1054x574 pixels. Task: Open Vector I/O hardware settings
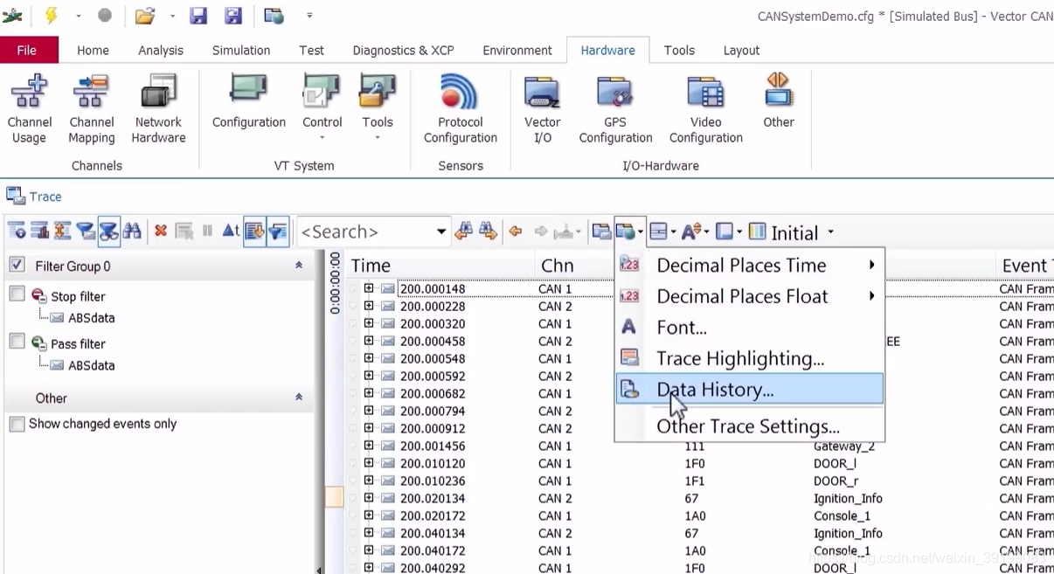point(543,109)
